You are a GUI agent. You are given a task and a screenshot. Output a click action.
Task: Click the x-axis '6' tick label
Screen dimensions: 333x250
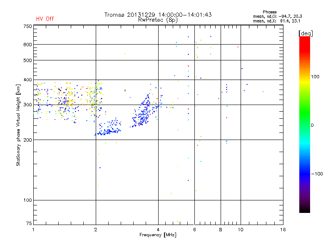[x=194, y=230]
